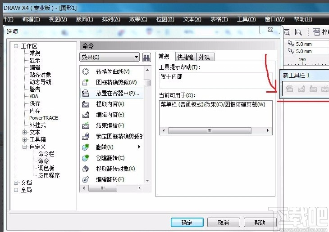This screenshot has width=329, height=232.
Task: Select VBA in the tree
Action: [x=33, y=96]
